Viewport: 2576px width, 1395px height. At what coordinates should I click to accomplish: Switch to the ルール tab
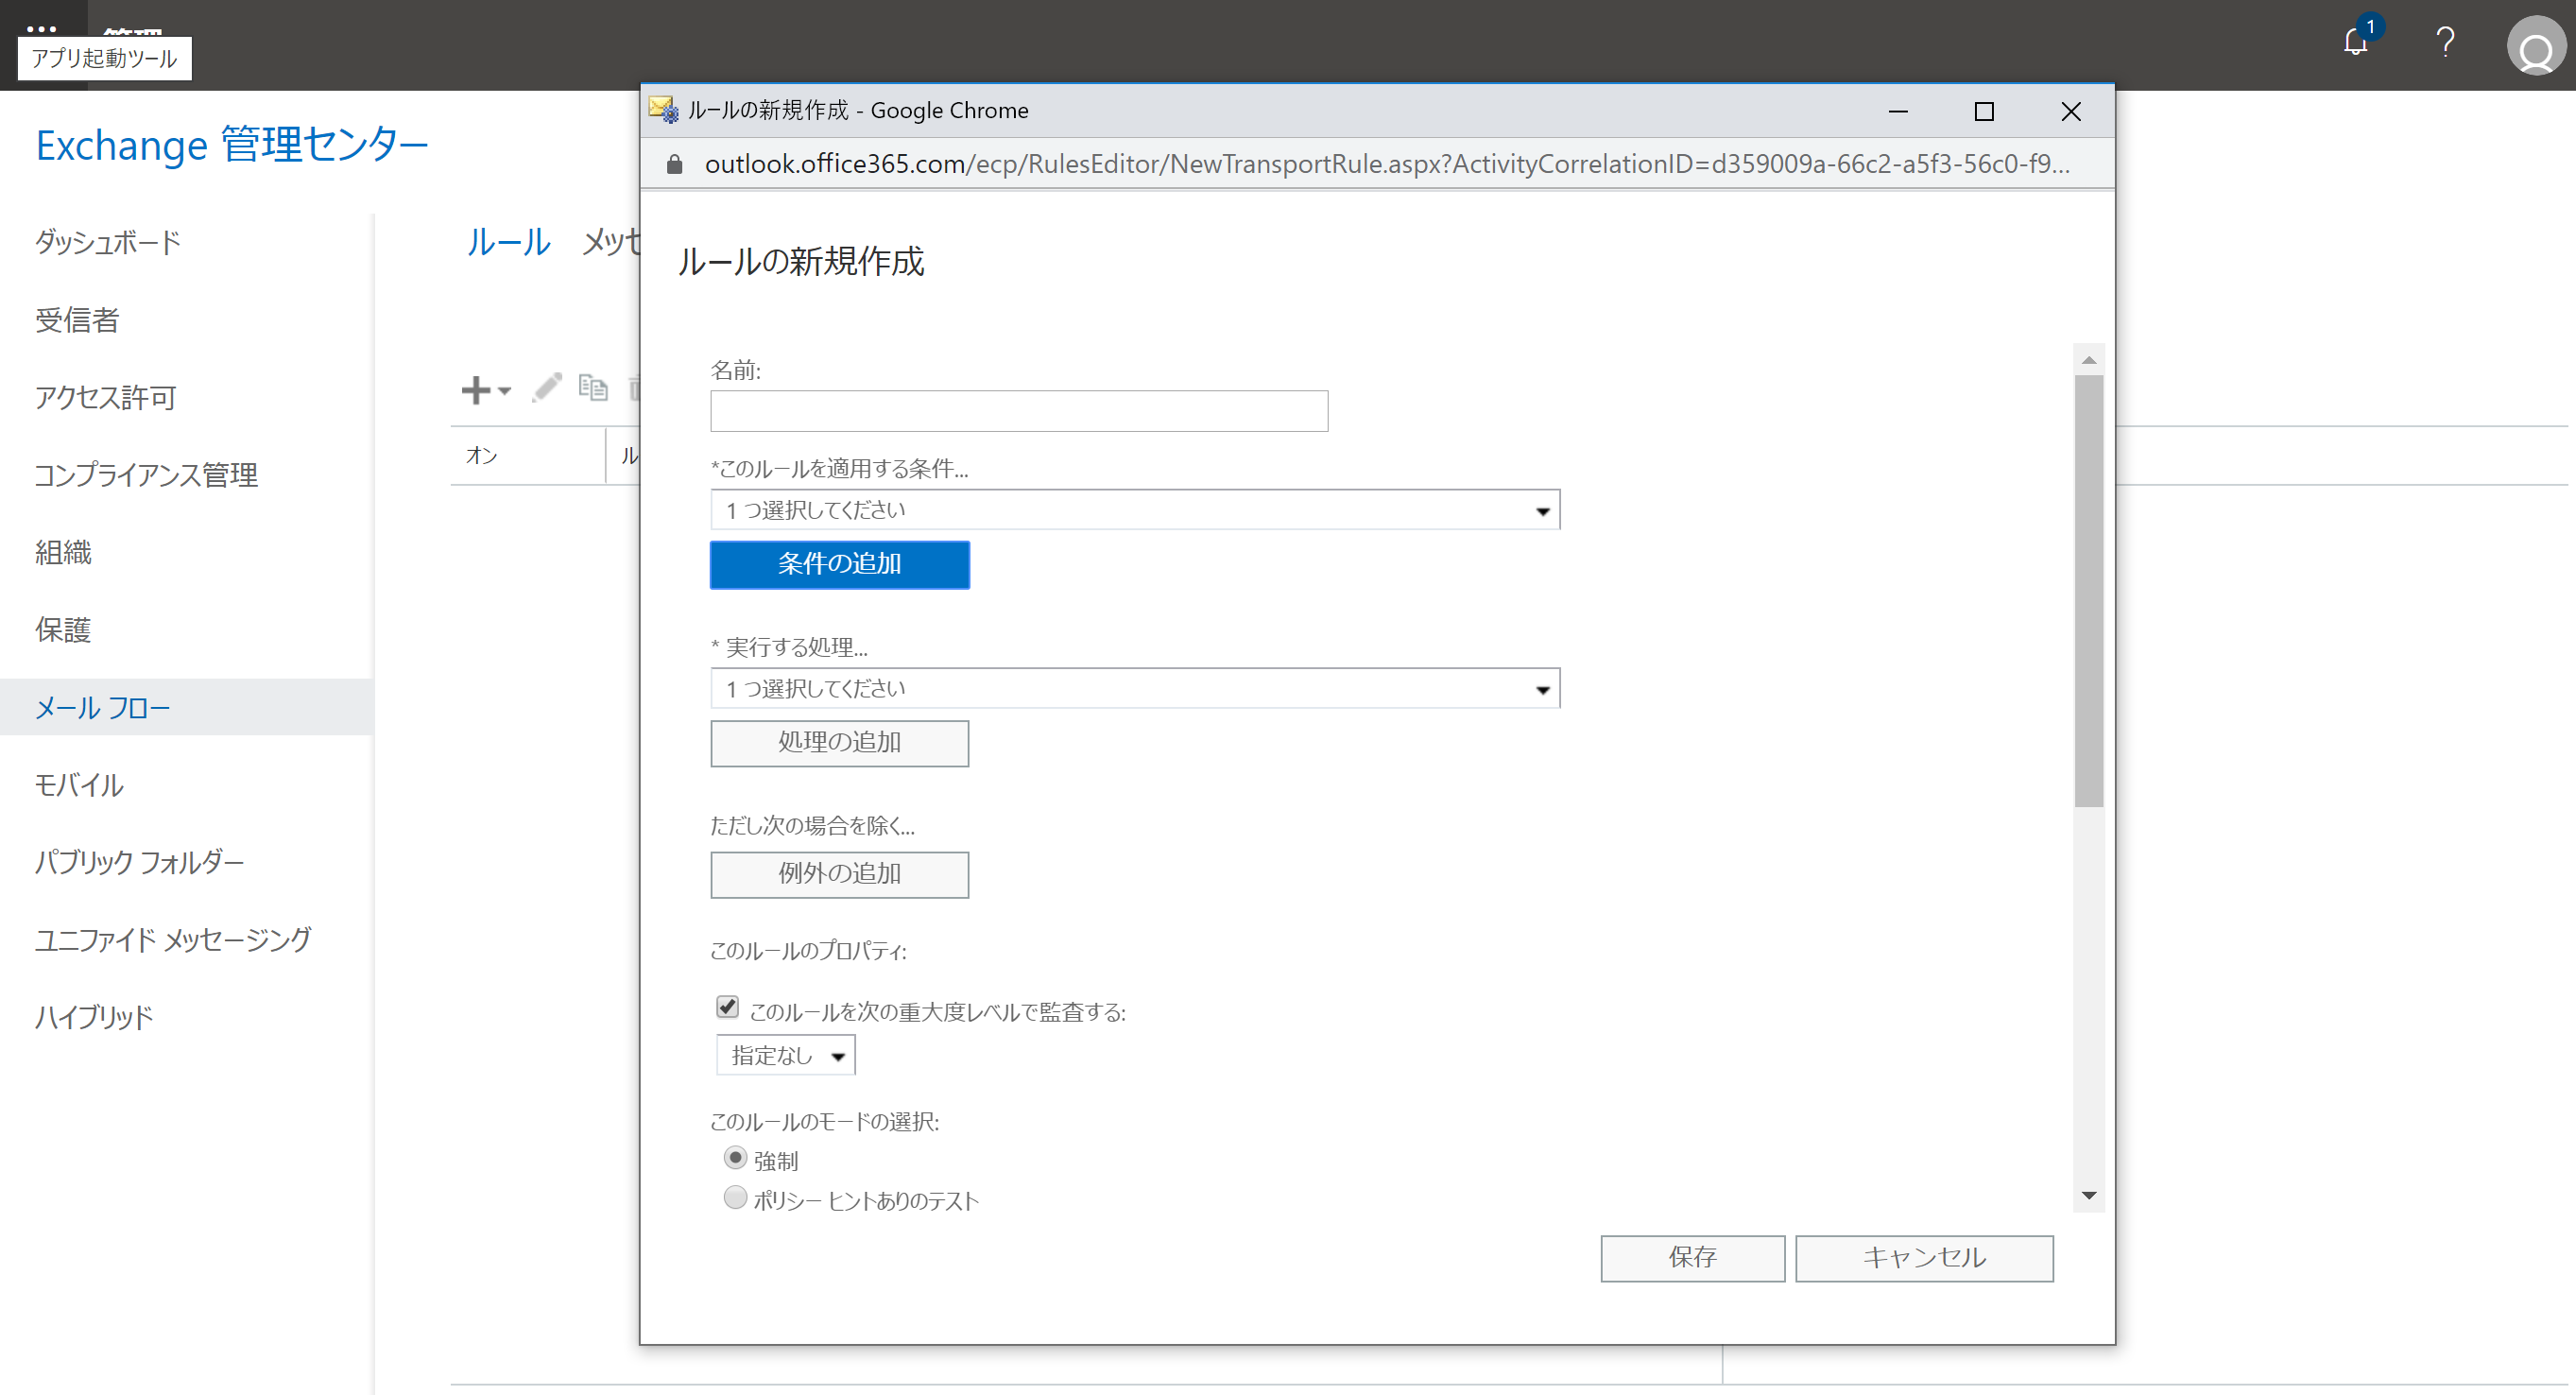pos(509,241)
